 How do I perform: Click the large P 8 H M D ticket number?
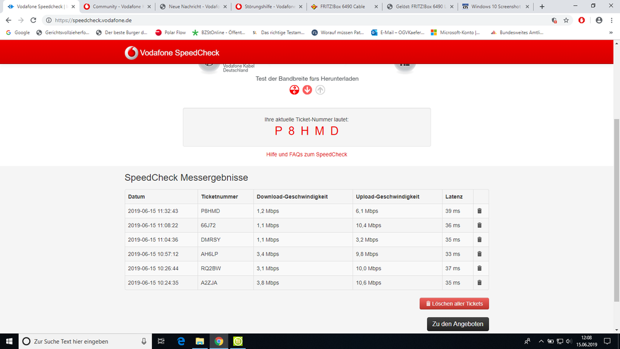(307, 131)
